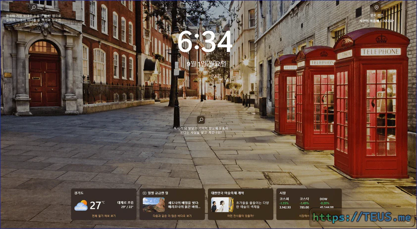This screenshot has width=417, height=229.
Task: Click the 27°C temperature reading
Action: (x=97, y=205)
